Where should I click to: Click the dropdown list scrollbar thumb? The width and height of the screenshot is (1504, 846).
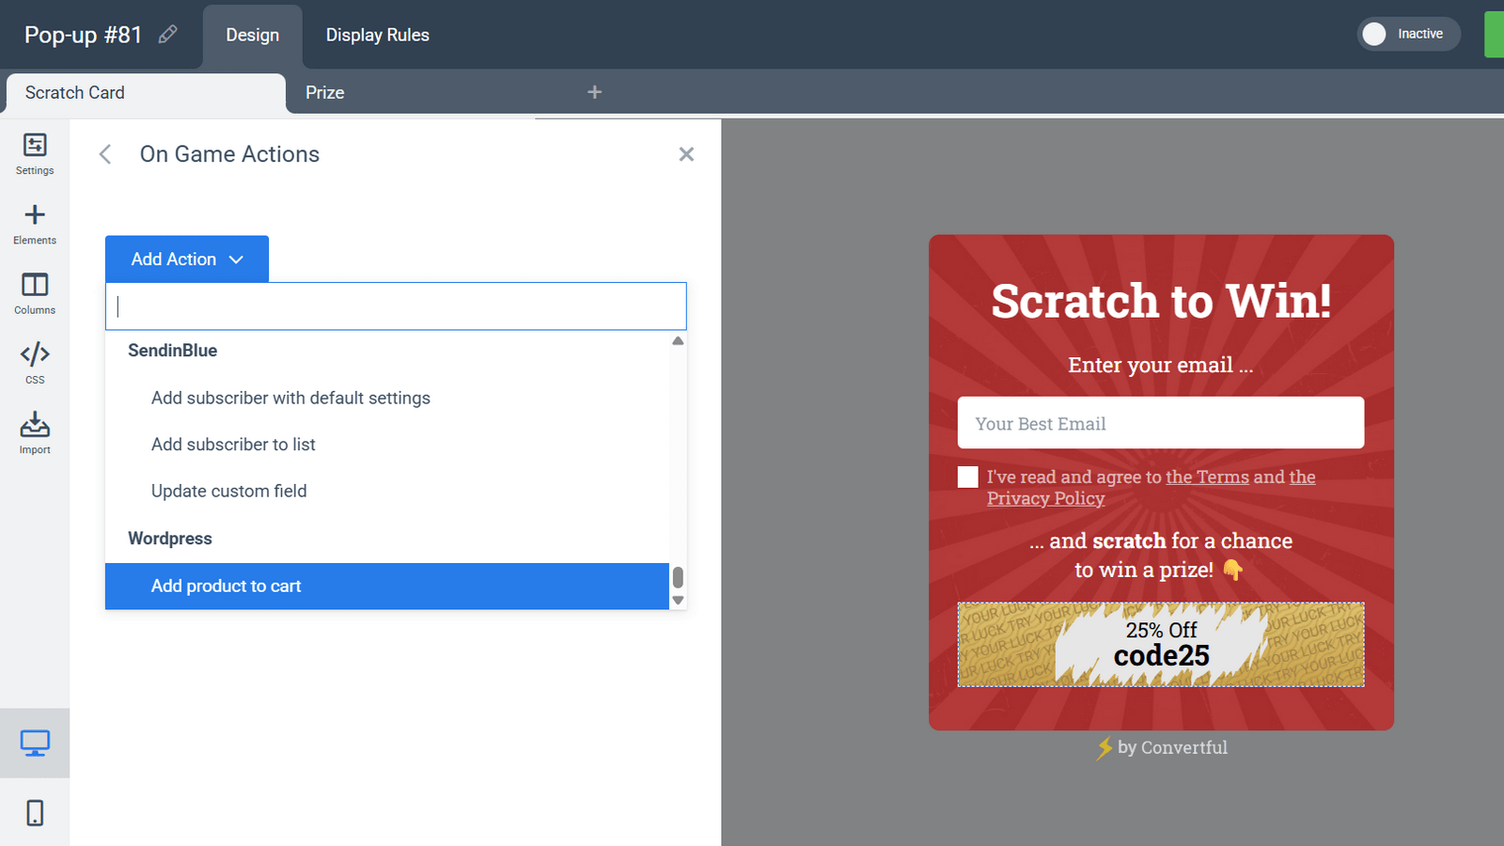coord(678,576)
